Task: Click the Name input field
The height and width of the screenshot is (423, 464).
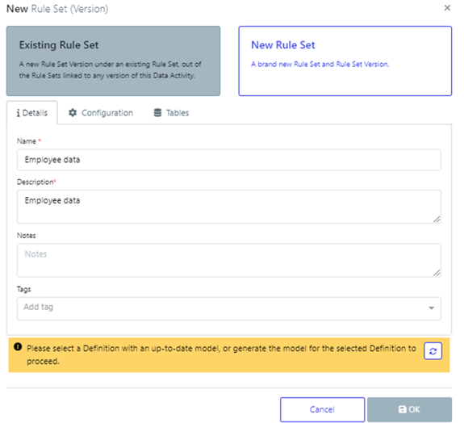Action: pyautogui.click(x=228, y=160)
